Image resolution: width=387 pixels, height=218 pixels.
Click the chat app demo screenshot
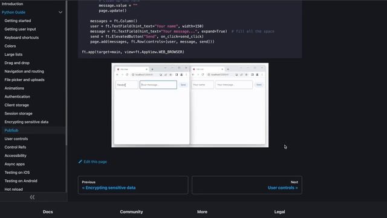(190, 105)
